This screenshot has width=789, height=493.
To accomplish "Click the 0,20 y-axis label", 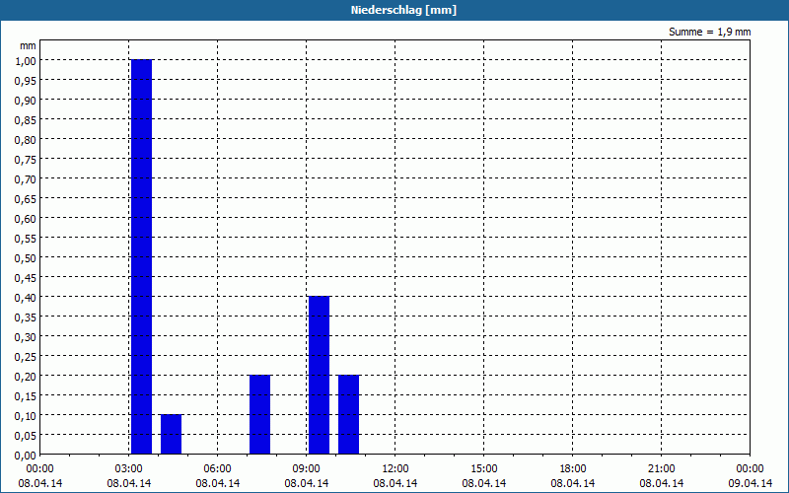I will (26, 377).
